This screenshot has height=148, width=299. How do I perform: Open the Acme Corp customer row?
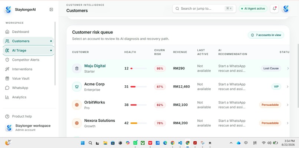(178, 86)
